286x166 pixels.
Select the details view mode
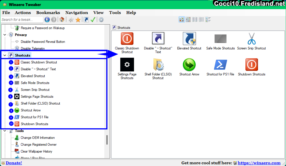click(208, 19)
